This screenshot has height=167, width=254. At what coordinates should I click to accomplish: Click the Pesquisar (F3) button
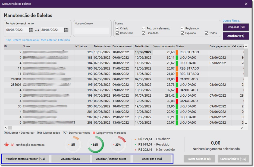[236, 27]
